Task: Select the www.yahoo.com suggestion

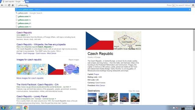Action: 103,9
